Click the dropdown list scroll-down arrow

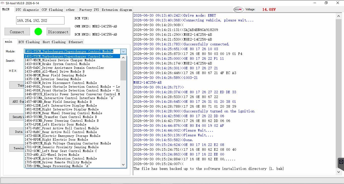123,165
